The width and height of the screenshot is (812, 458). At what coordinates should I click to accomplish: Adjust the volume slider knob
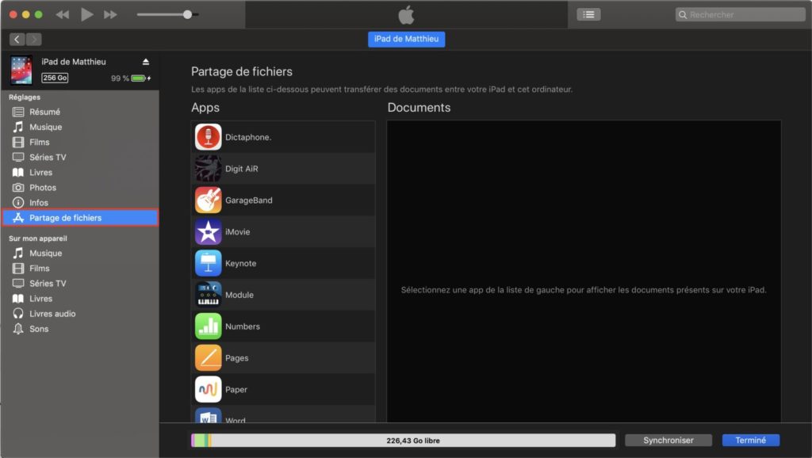[x=187, y=14]
